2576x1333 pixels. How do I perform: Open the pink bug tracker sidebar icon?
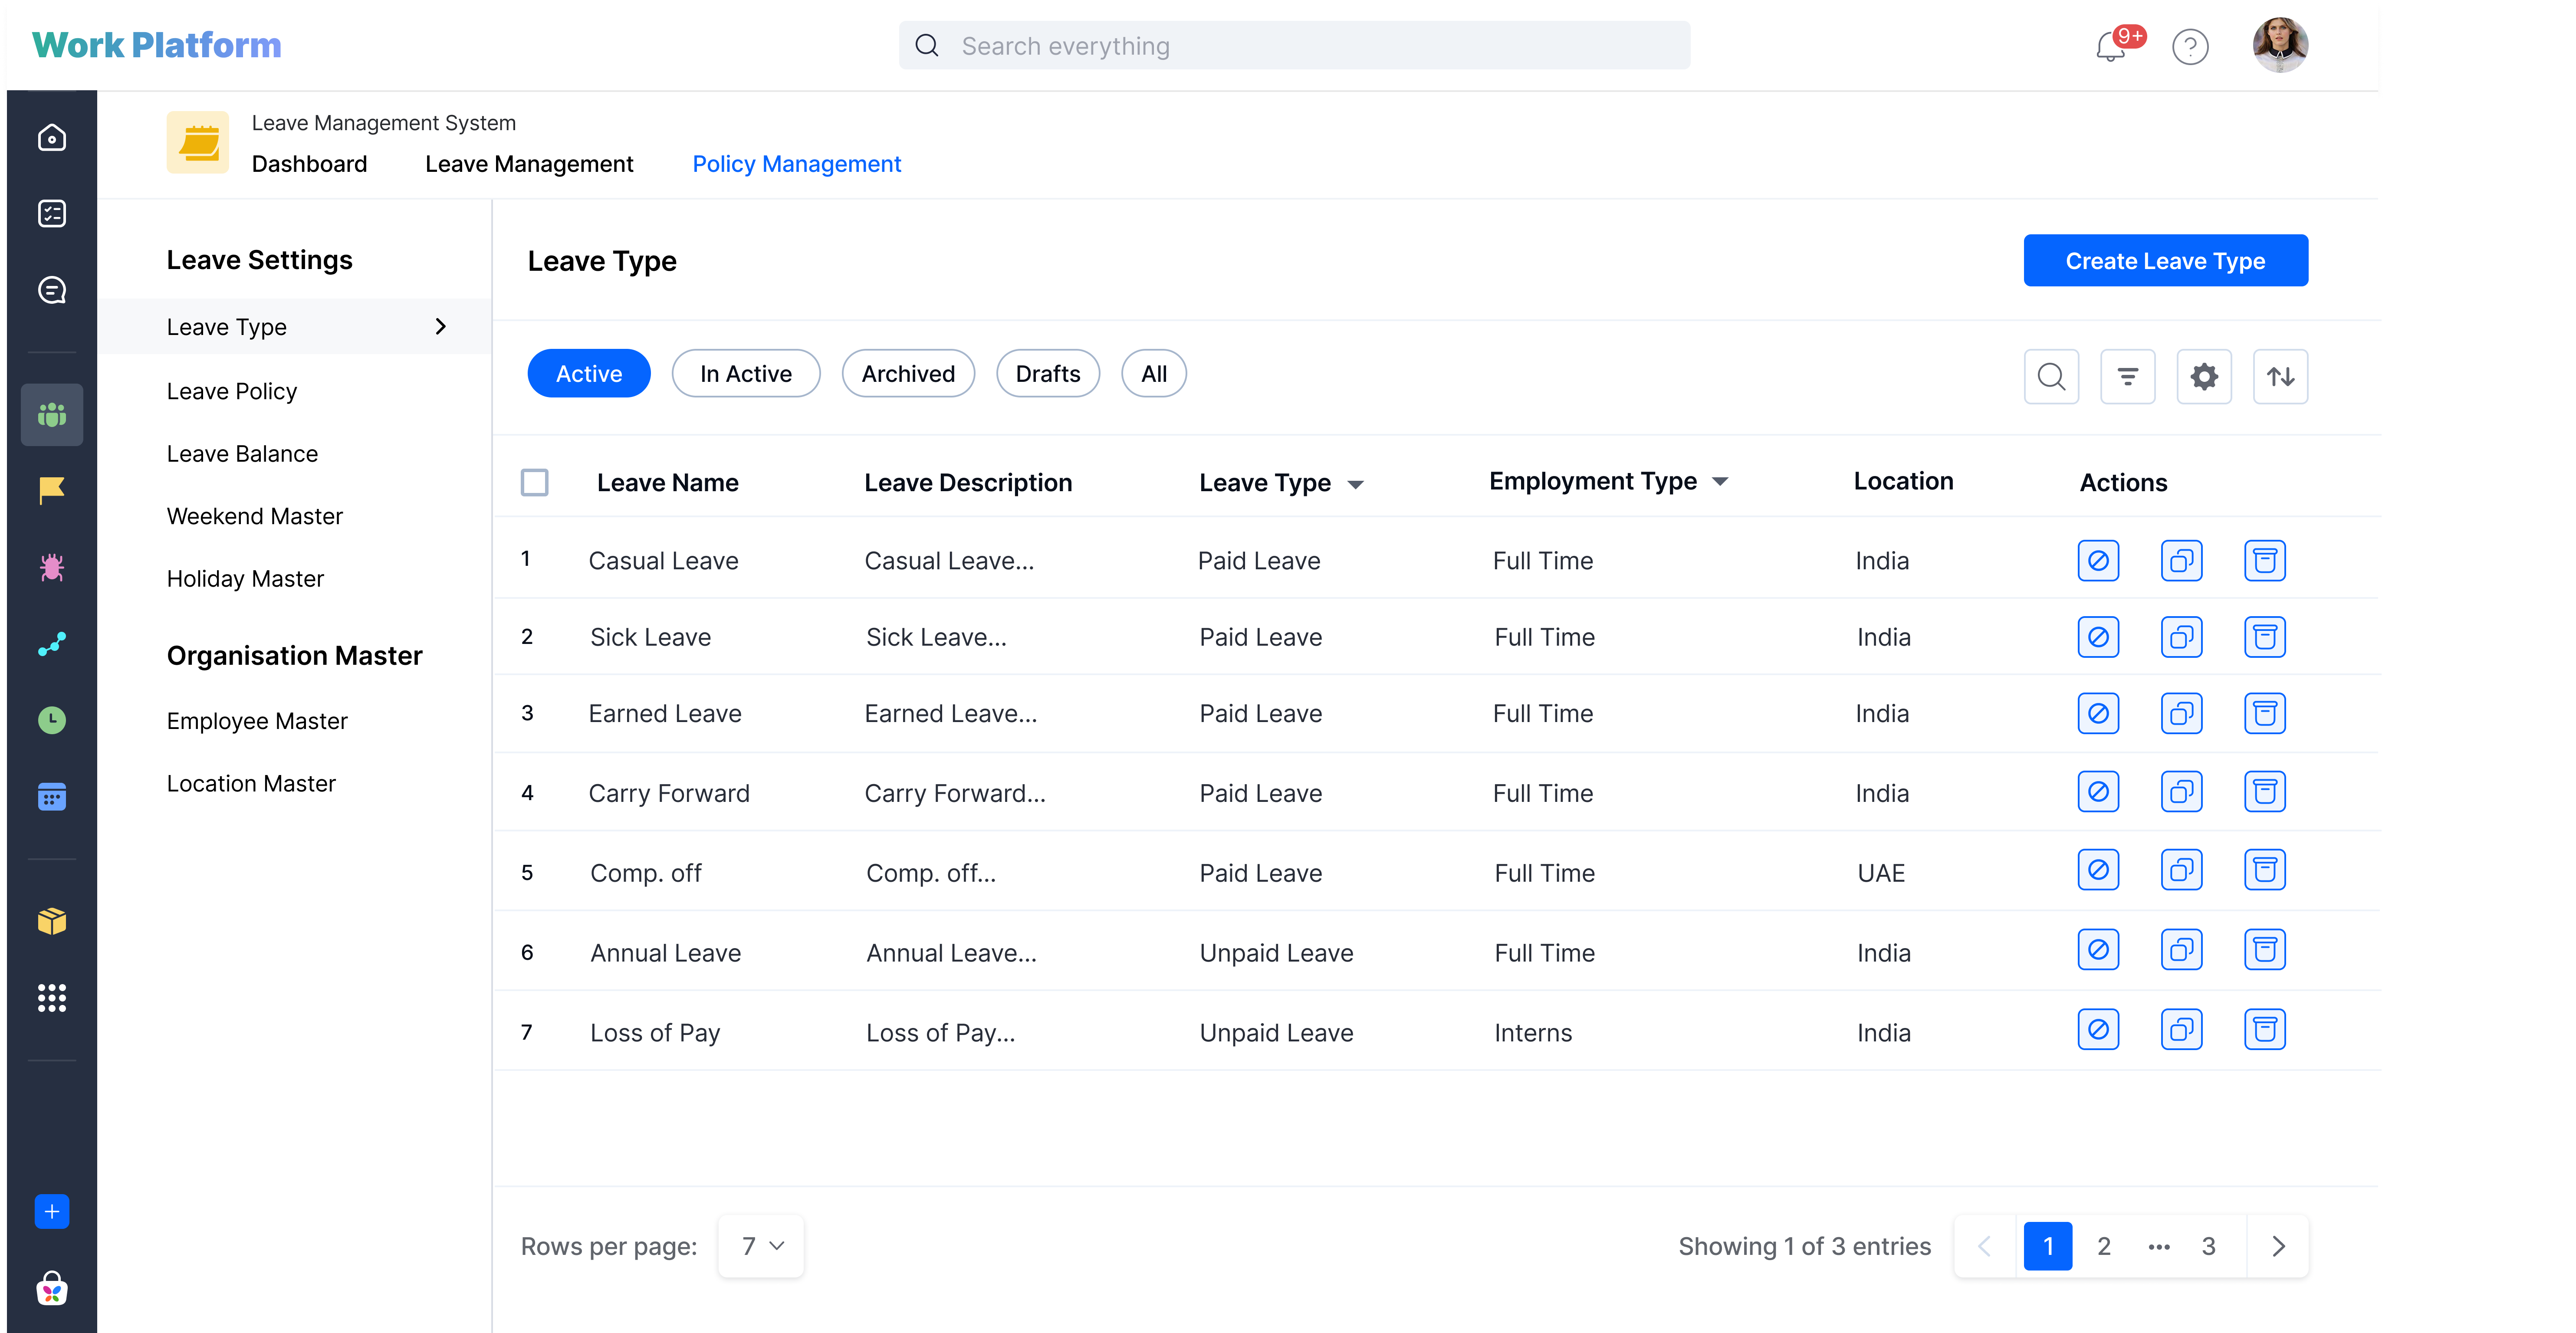52,567
